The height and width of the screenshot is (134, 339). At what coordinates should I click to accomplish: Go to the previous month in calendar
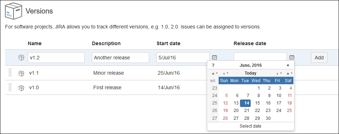coord(225,73)
